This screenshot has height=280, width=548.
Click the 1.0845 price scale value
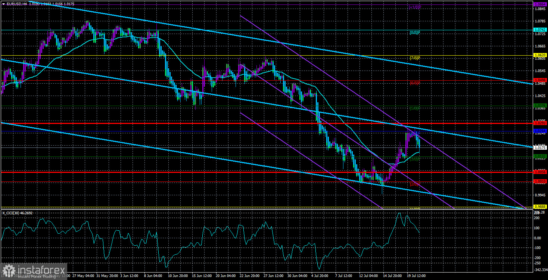[x=539, y=9]
